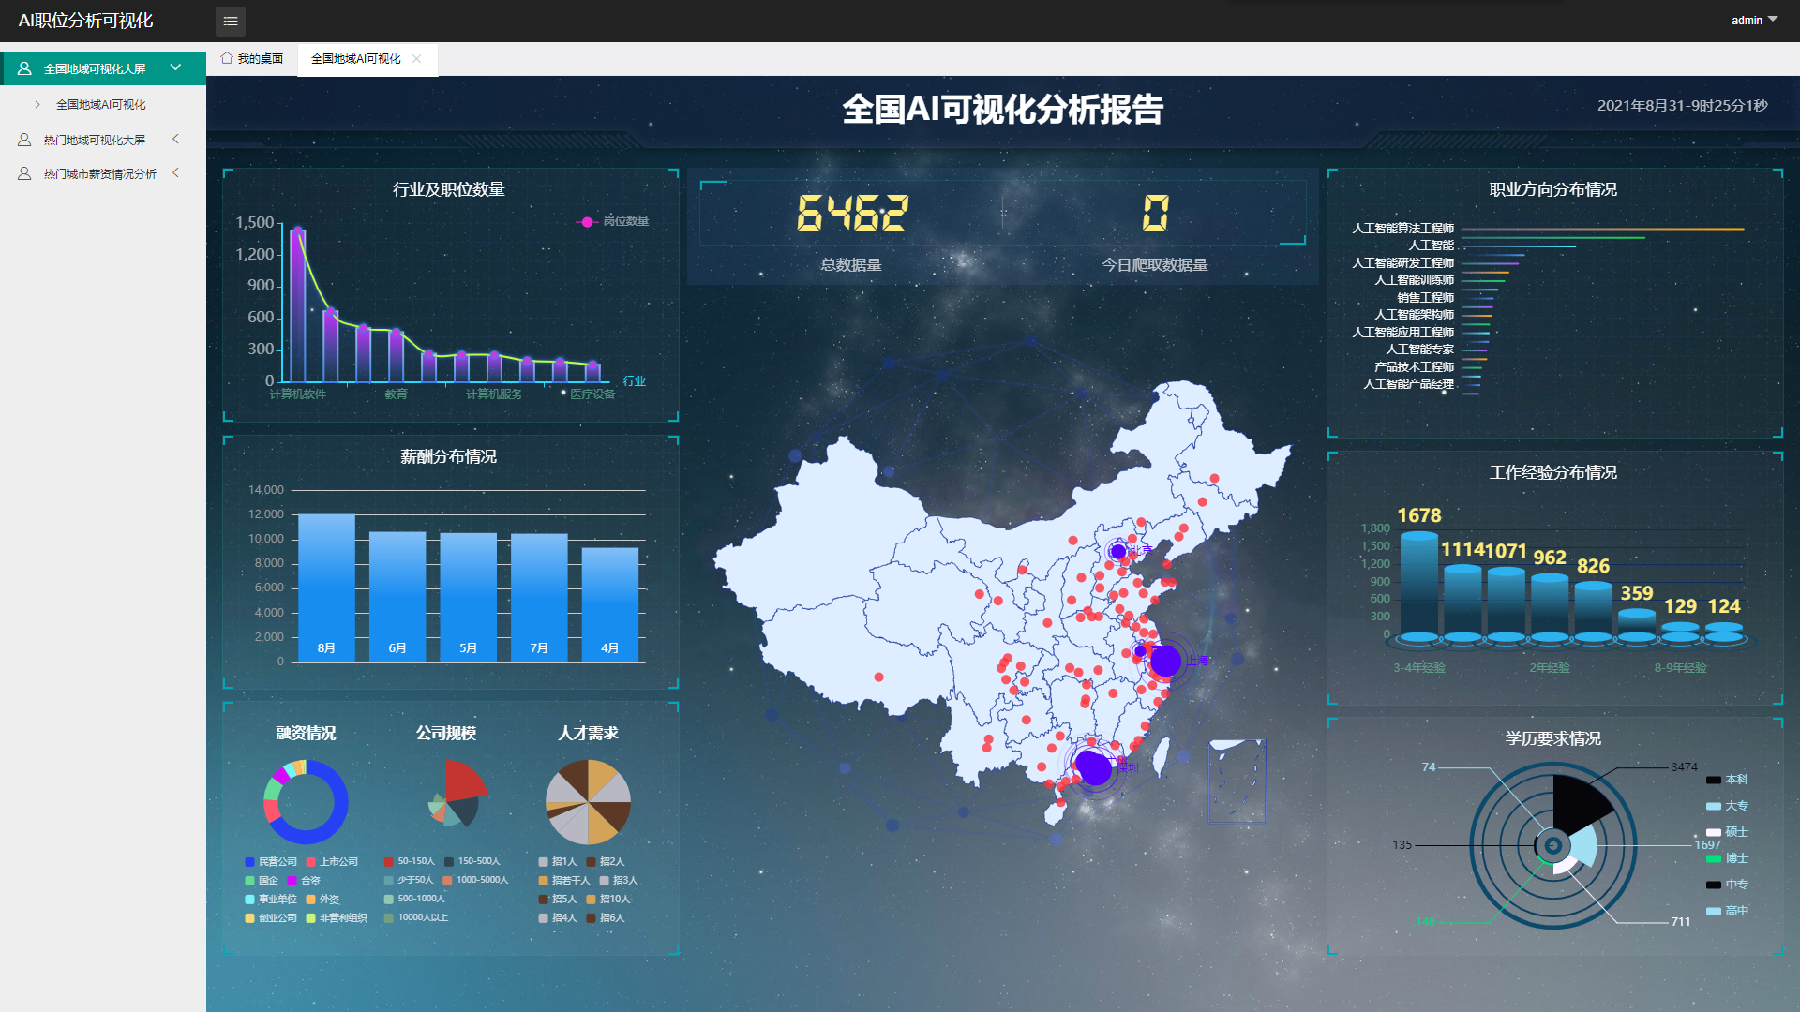Collapse the 全国地域可视化大屏 menu chevron
The height and width of the screenshot is (1012, 1800).
coord(175,67)
